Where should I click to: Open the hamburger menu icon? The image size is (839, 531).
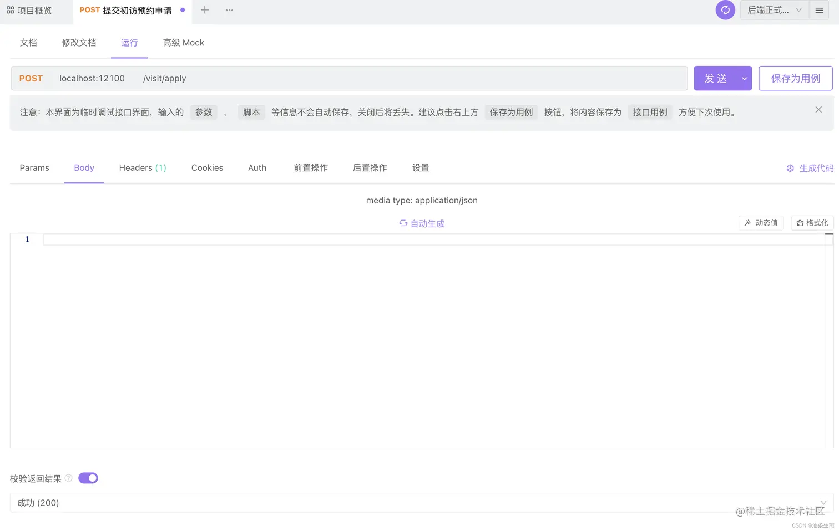[819, 10]
